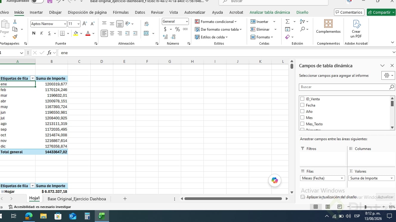396x222 pixels.
Task: Insert function using the fx icon
Action: click(x=49, y=53)
